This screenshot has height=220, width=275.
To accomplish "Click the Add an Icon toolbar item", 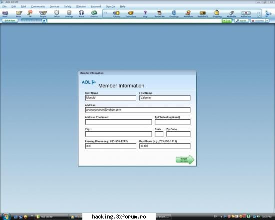I will click(246, 14).
